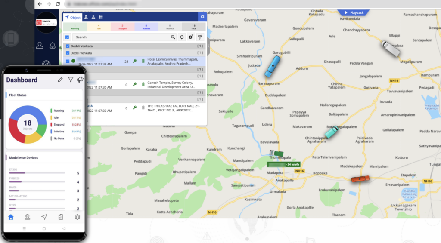The width and height of the screenshot is (441, 243).
Task: Click the refresh icon beside the search box
Action: tap(182, 37)
